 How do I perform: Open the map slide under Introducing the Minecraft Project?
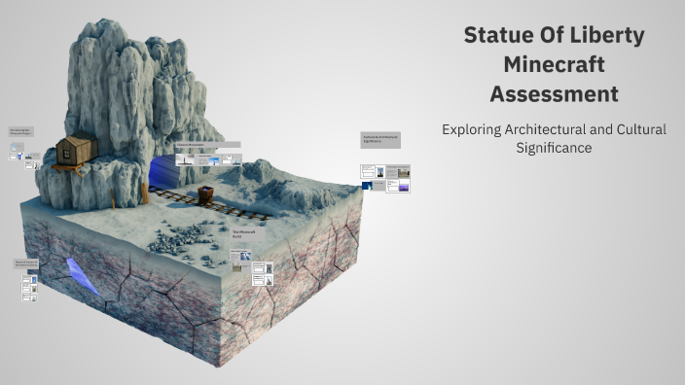[18, 147]
